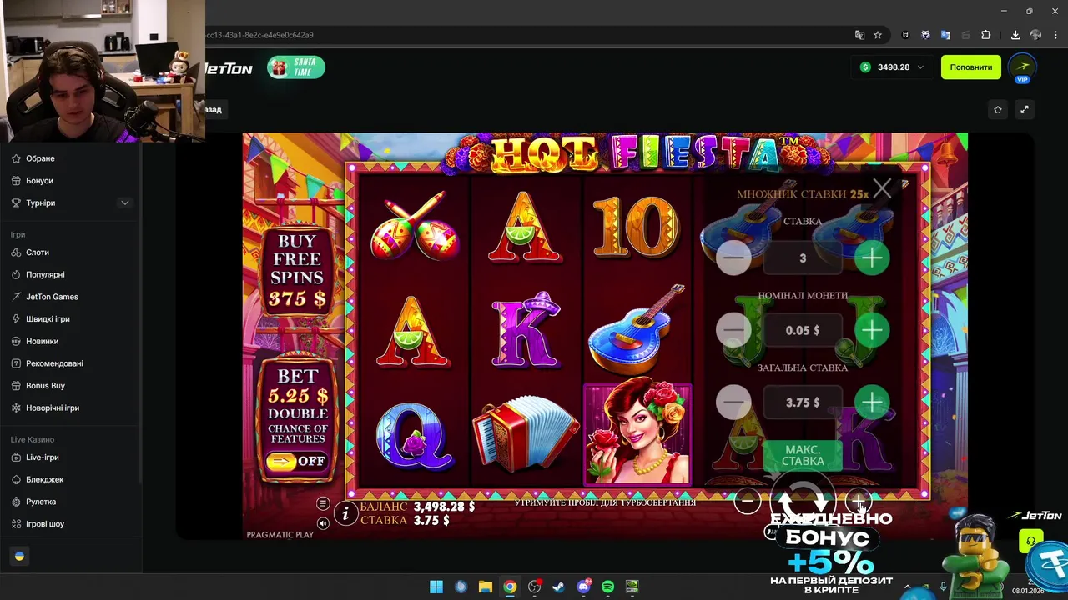Click Рулетка sidebar icon
This screenshot has width=1068, height=600.
click(17, 502)
